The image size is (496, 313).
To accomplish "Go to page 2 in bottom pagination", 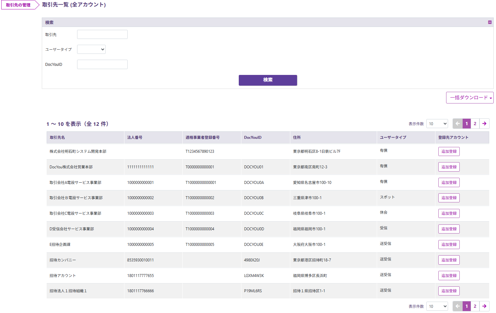I will pos(475,306).
